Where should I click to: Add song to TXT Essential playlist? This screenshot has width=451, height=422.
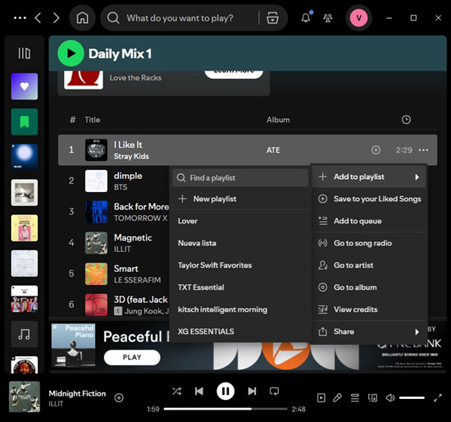point(240,287)
